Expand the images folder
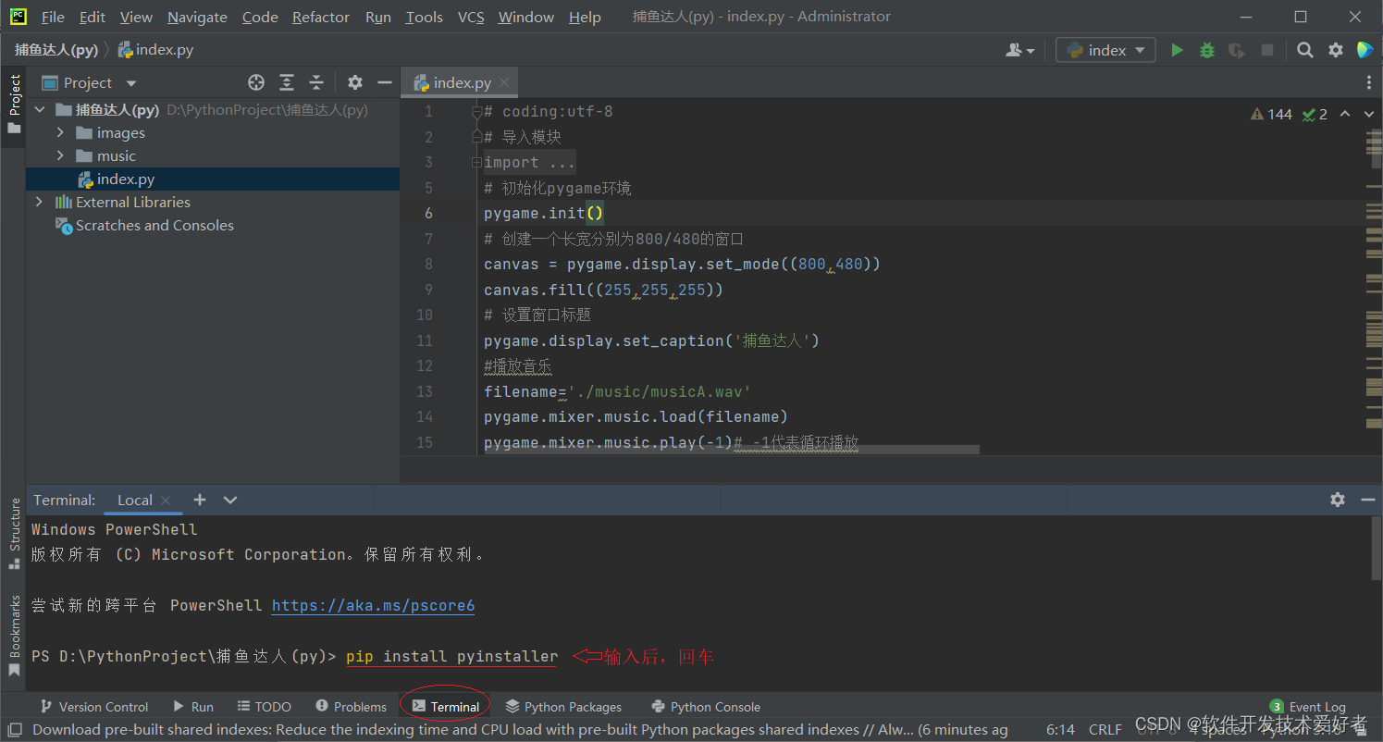The width and height of the screenshot is (1383, 742). (x=59, y=132)
